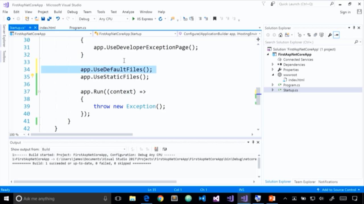
Task: Switch to Team Explorer tab
Action: tap(305, 182)
